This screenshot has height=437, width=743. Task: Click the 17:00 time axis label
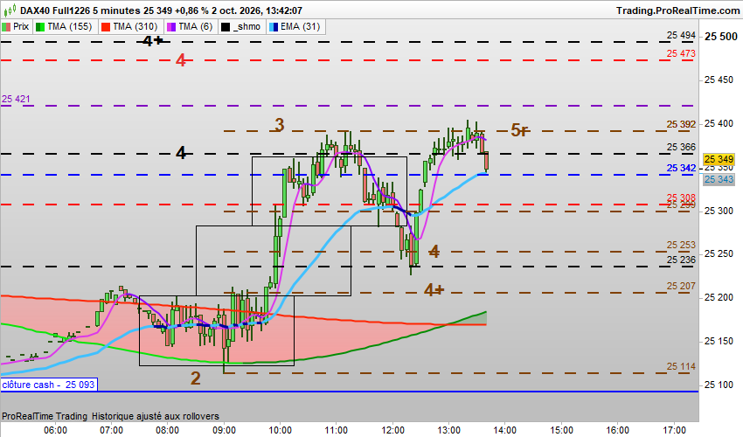pyautogui.click(x=674, y=430)
